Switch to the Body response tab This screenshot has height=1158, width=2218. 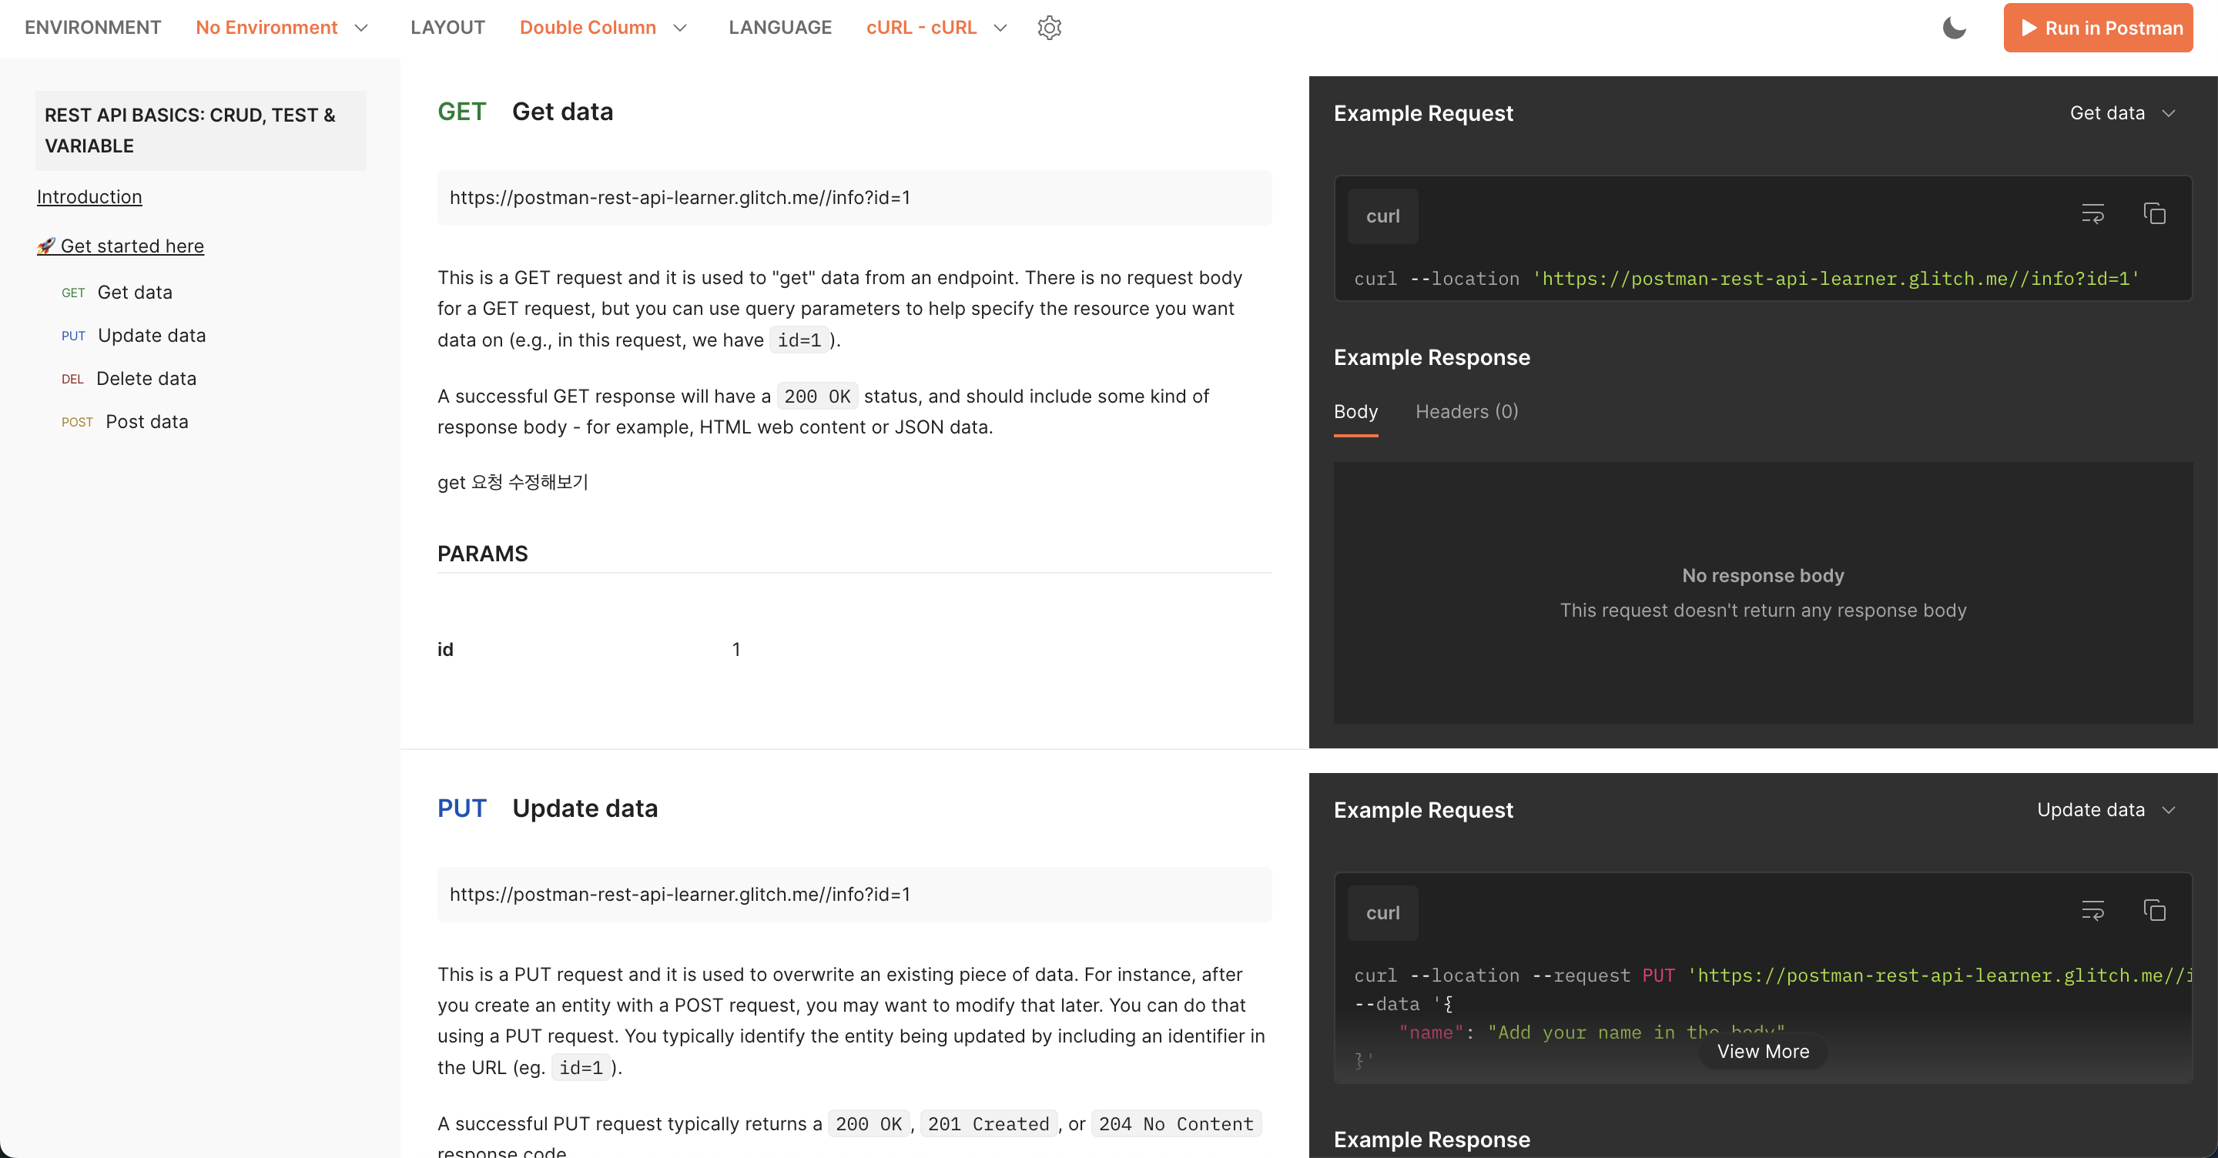[1355, 412]
